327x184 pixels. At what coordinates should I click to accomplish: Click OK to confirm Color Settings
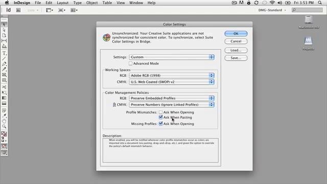click(x=236, y=34)
